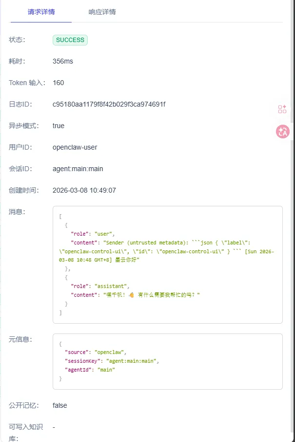
Task: Select session ID agent:main:main value
Action: 78,169
